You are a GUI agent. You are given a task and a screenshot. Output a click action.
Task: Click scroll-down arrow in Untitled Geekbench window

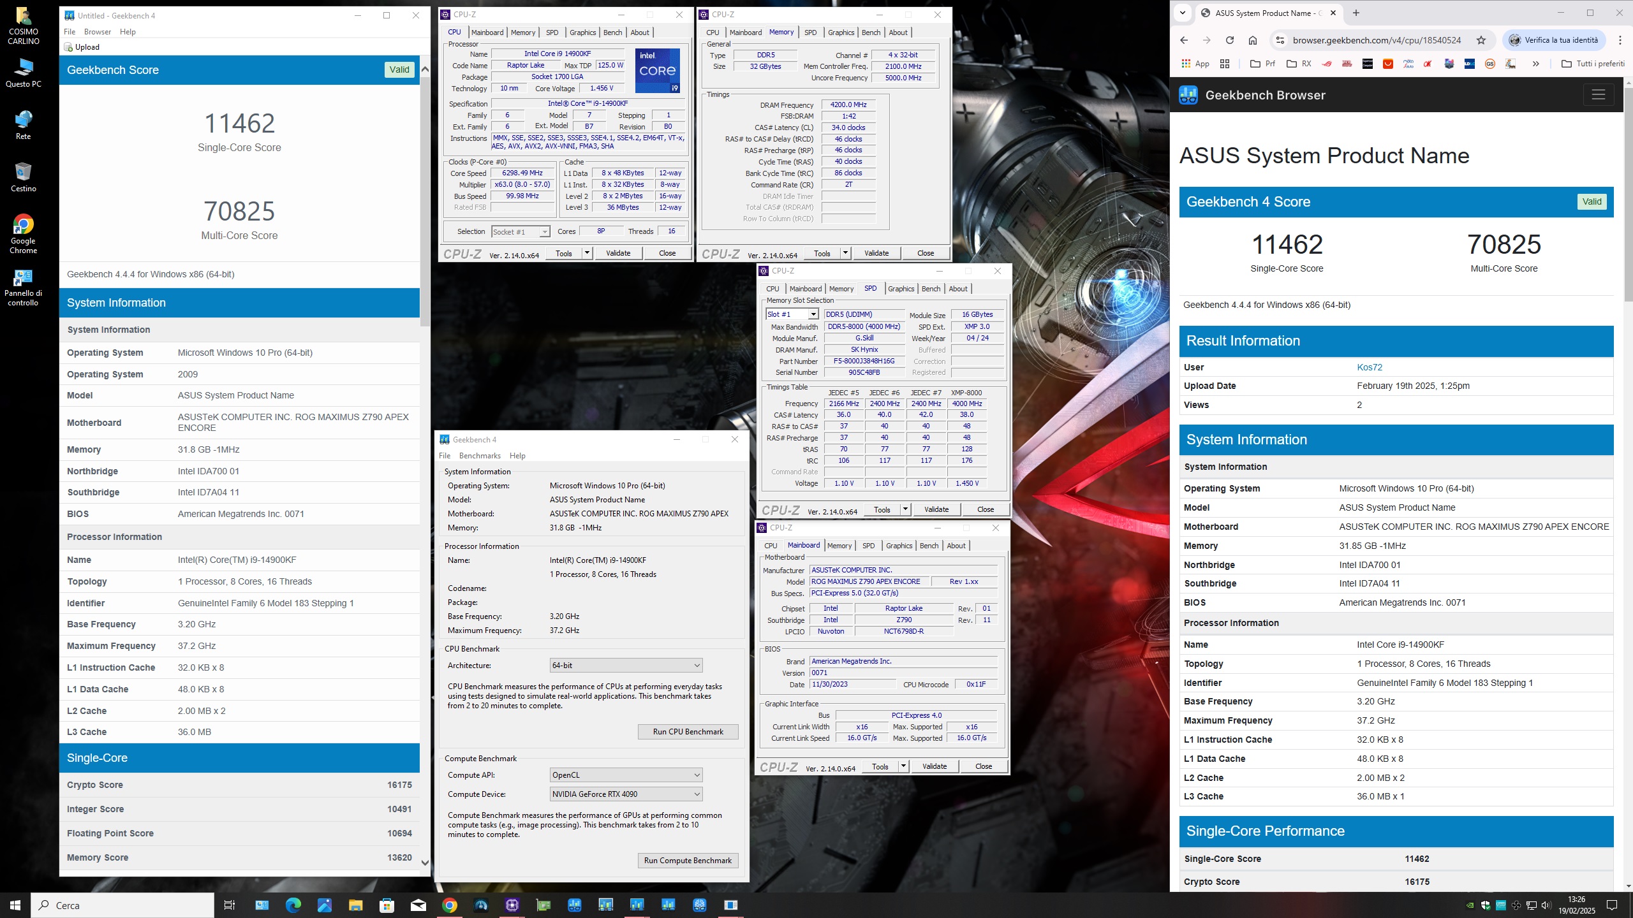point(425,863)
